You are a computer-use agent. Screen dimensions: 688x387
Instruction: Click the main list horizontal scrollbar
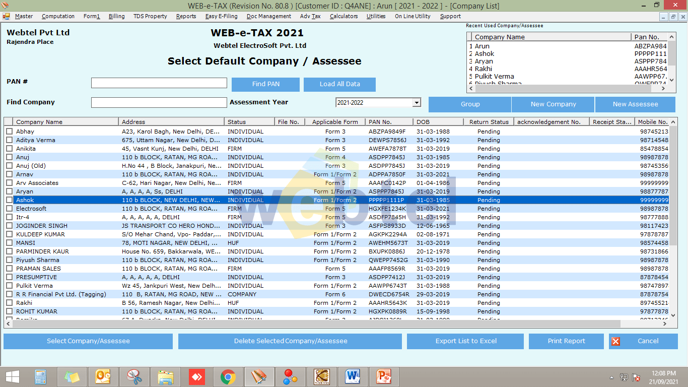pos(336,324)
